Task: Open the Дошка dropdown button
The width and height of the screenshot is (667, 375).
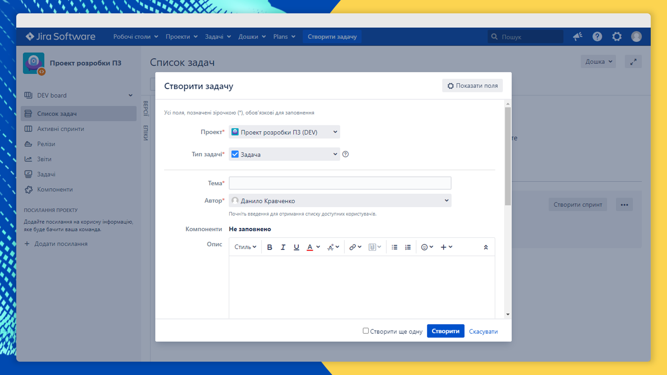Action: 598,62
